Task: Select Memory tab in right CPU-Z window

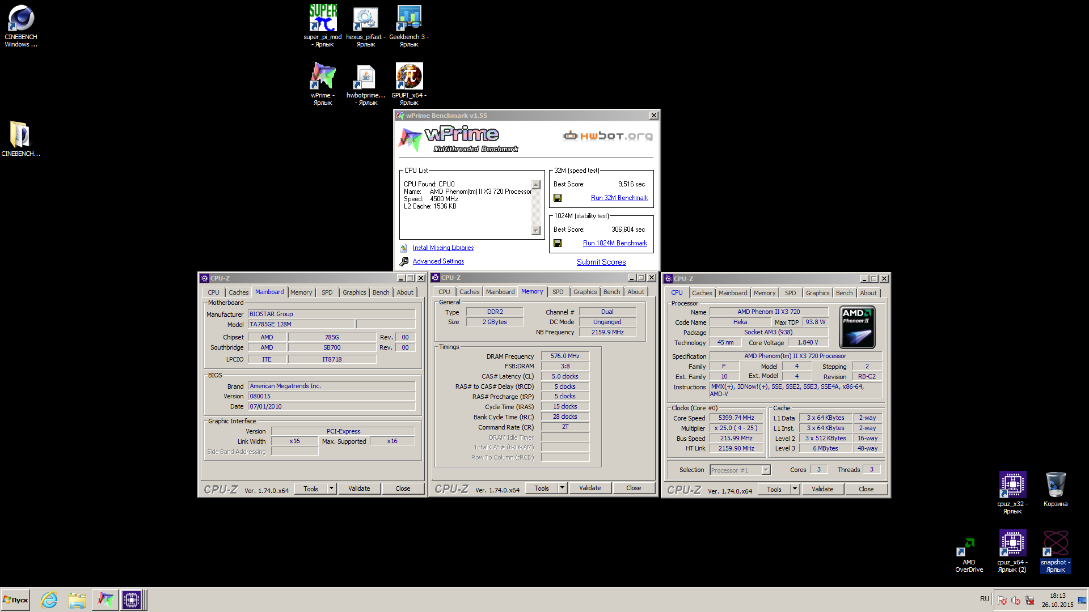Action: pyautogui.click(x=764, y=293)
